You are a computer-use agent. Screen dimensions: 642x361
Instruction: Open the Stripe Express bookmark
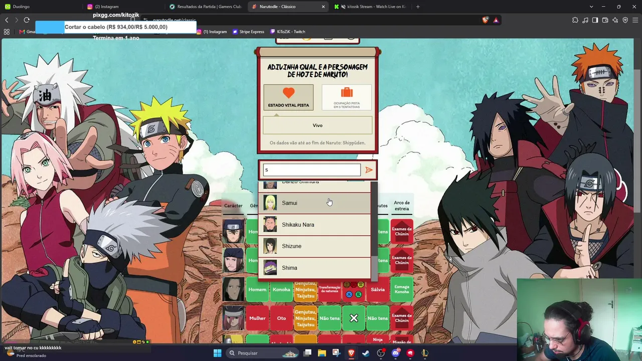[x=248, y=32]
